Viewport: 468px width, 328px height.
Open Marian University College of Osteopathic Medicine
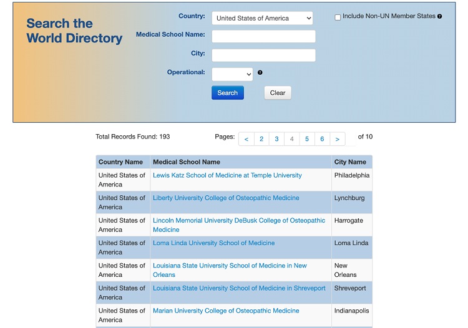tap(226, 311)
